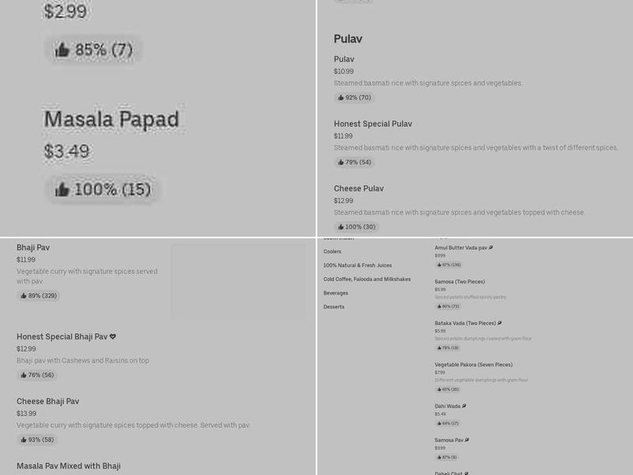Open the Honest Special Pulav item

coord(373,123)
